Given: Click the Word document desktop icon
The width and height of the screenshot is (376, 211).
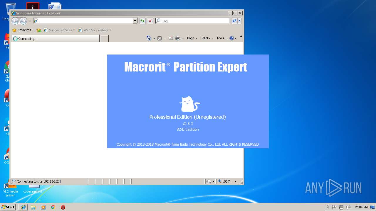Looking at the screenshot, I should tap(55, 6).
